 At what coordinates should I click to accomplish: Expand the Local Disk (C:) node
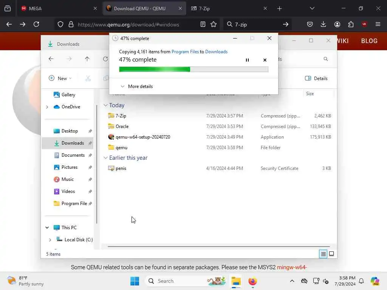(50, 240)
